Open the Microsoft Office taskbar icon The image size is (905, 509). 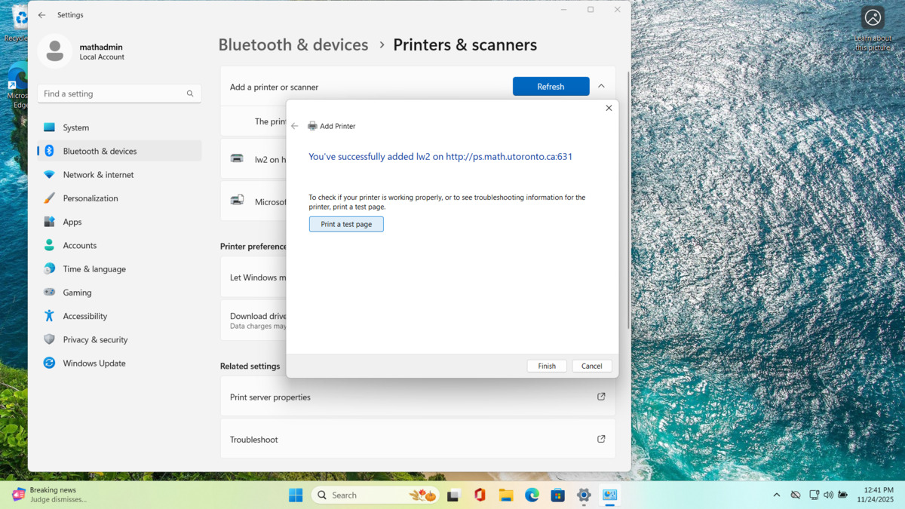[480, 495]
